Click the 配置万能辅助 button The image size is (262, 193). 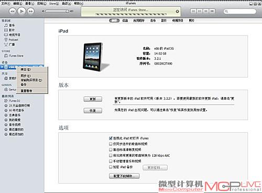(x=124, y=176)
